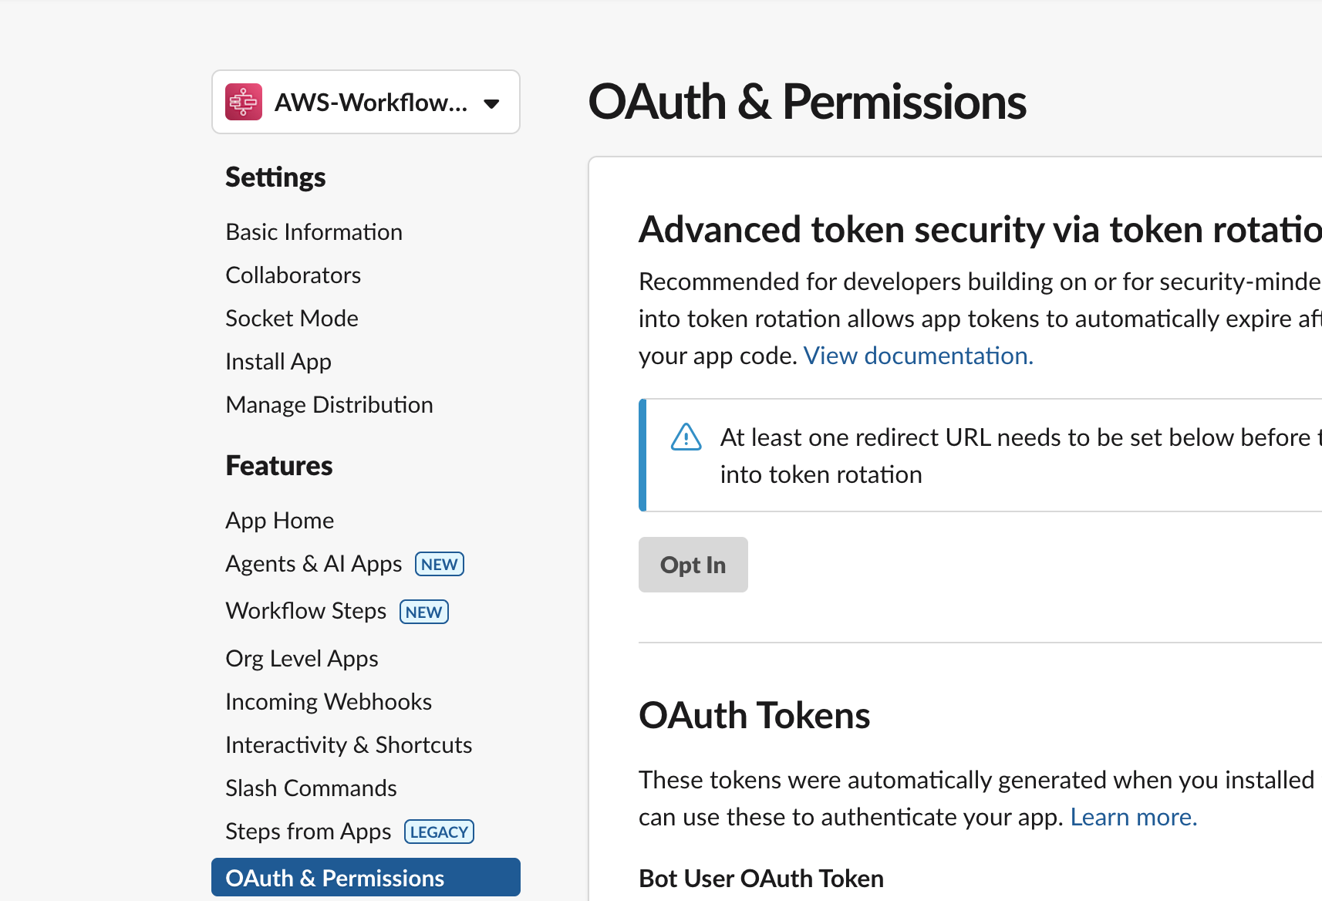Open Socket Mode settings

[x=292, y=319]
